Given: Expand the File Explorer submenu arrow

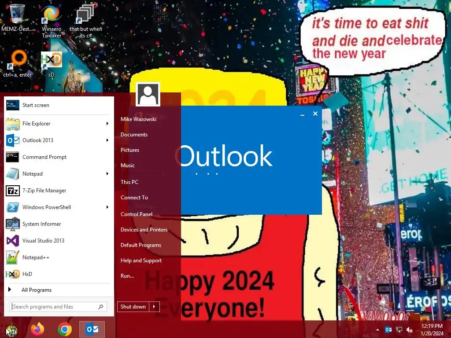Looking at the screenshot, I should click(107, 124).
